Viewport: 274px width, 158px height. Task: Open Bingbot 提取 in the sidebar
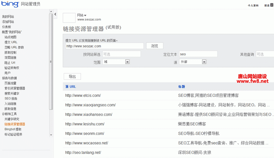point(13,129)
